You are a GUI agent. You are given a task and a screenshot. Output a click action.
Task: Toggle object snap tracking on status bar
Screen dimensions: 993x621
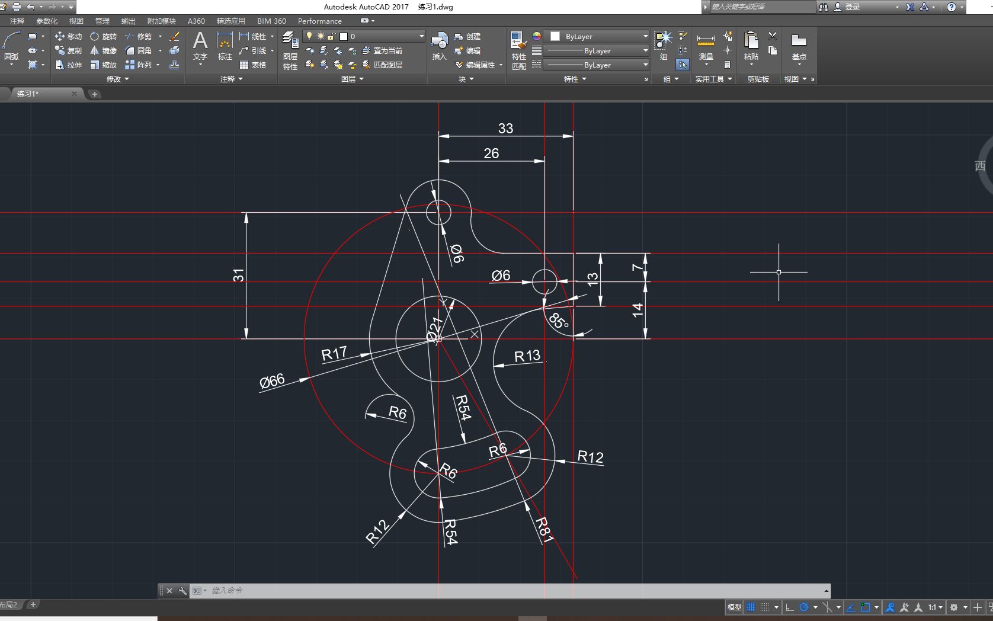(x=851, y=607)
